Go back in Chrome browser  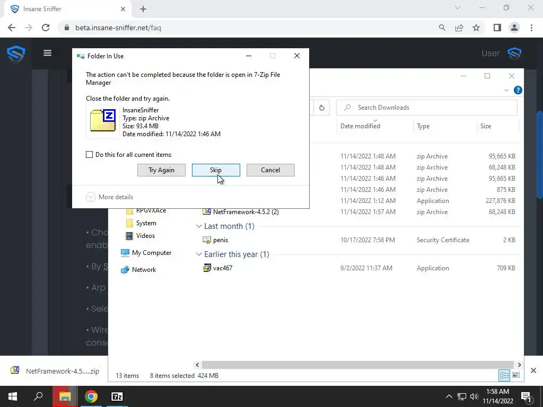[x=12, y=28]
